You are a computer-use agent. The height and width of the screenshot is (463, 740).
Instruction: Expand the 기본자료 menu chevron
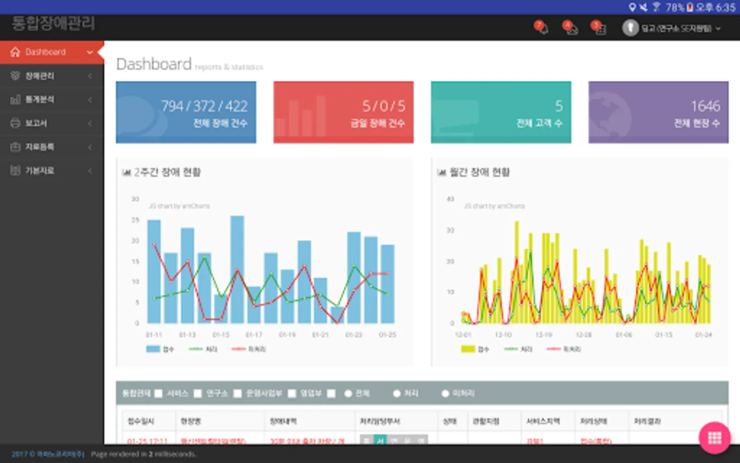point(90,170)
